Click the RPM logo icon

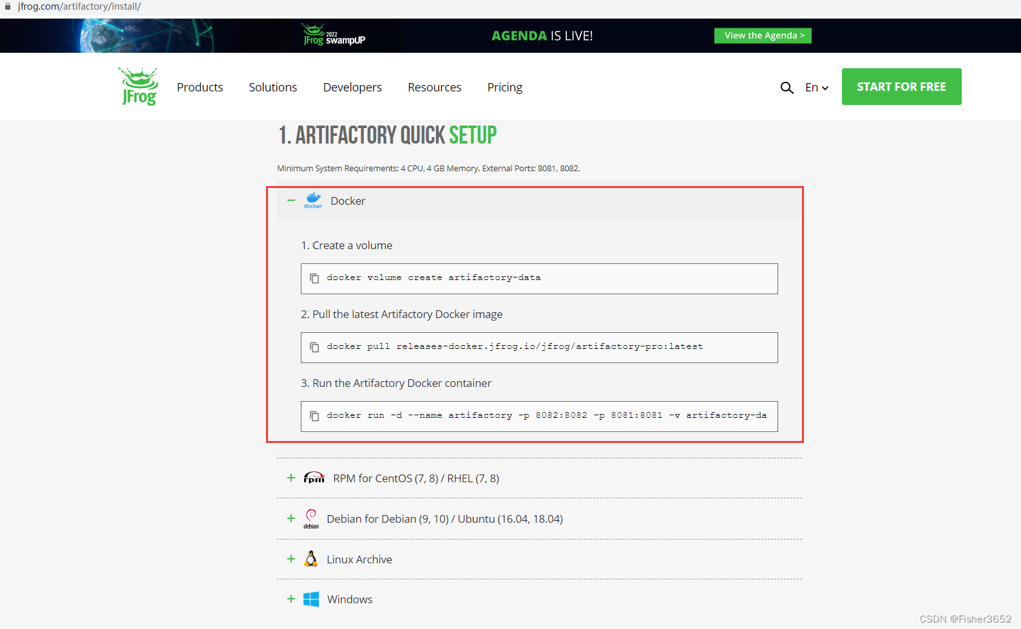pyautogui.click(x=314, y=478)
